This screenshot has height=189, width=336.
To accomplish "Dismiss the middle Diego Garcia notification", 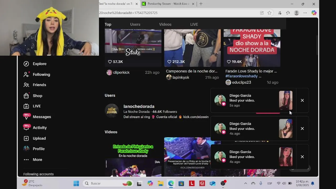I will [302, 128].
